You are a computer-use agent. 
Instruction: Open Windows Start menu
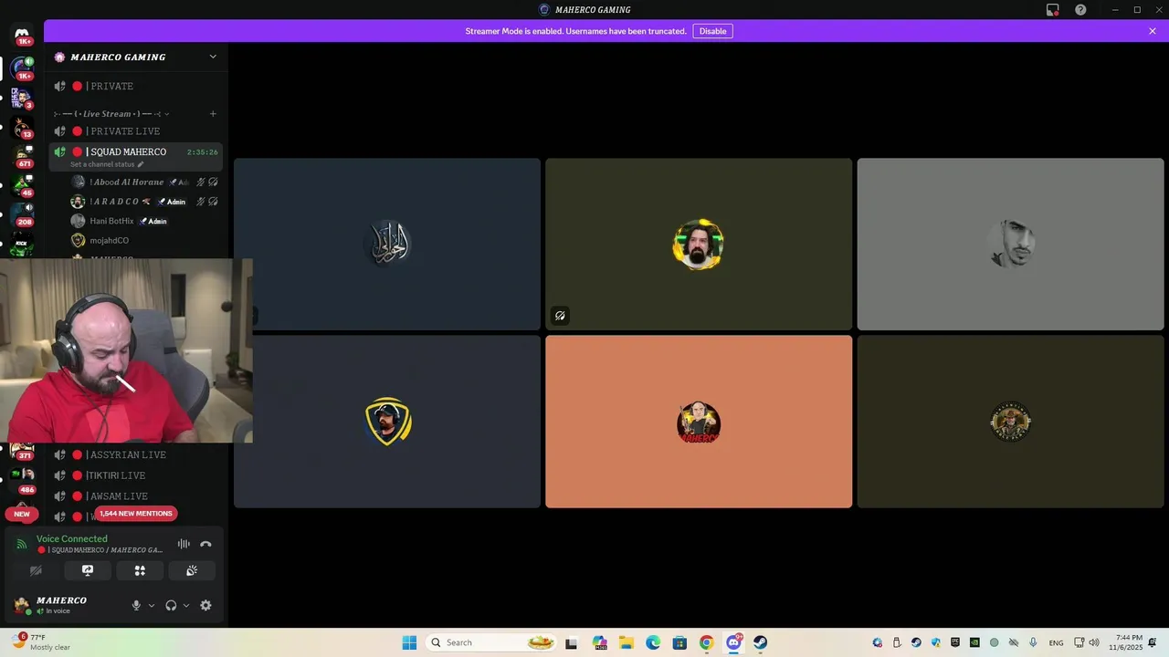point(409,642)
